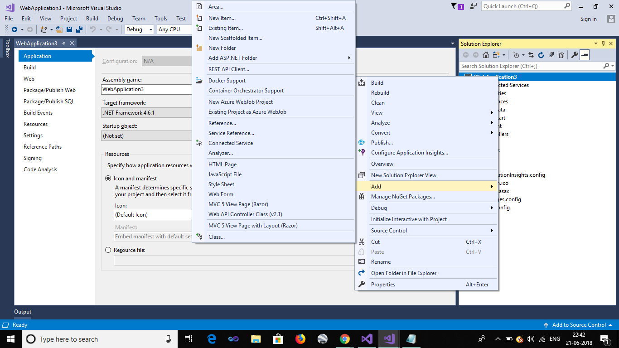Choose Class... in the Add submenu
The height and width of the screenshot is (348, 619).
coord(274,237)
